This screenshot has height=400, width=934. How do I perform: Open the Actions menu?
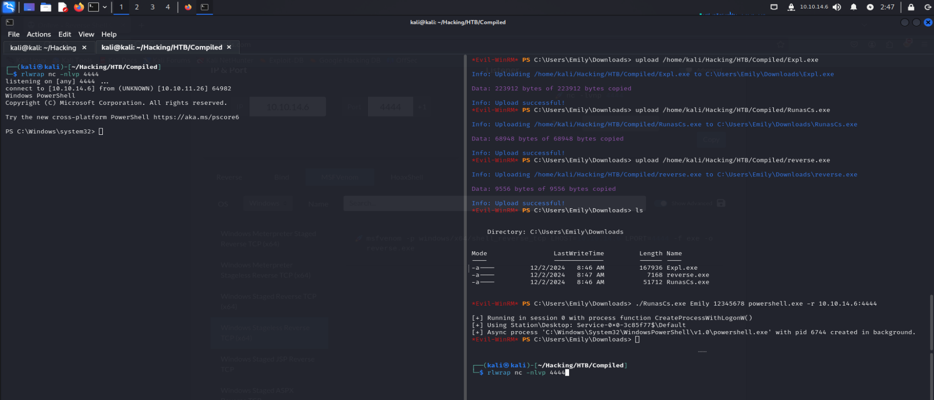point(38,34)
